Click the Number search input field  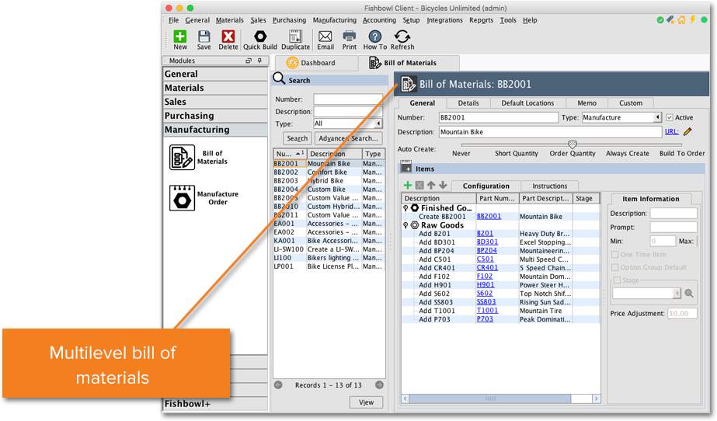(x=348, y=99)
